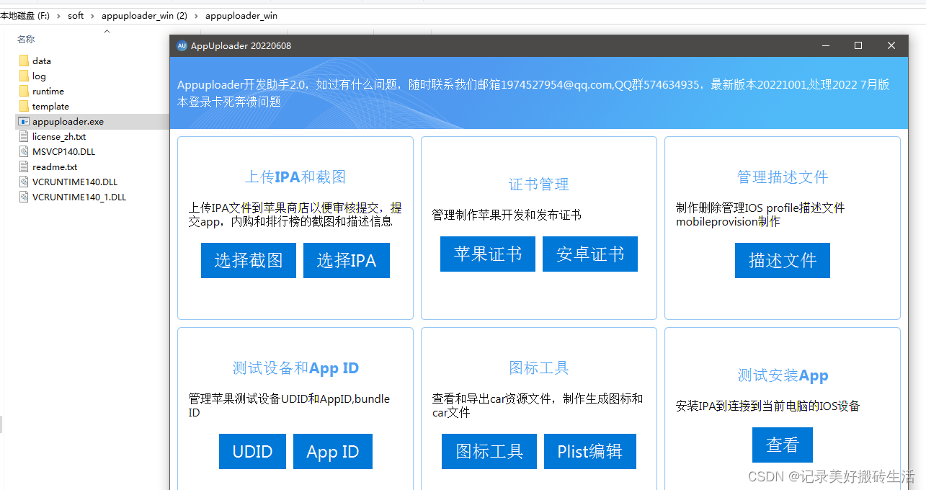
Task: Open 安卓证书 certificate tool
Action: pyautogui.click(x=590, y=254)
